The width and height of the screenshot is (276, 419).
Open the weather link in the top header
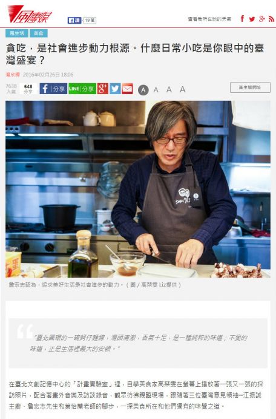coord(209,19)
